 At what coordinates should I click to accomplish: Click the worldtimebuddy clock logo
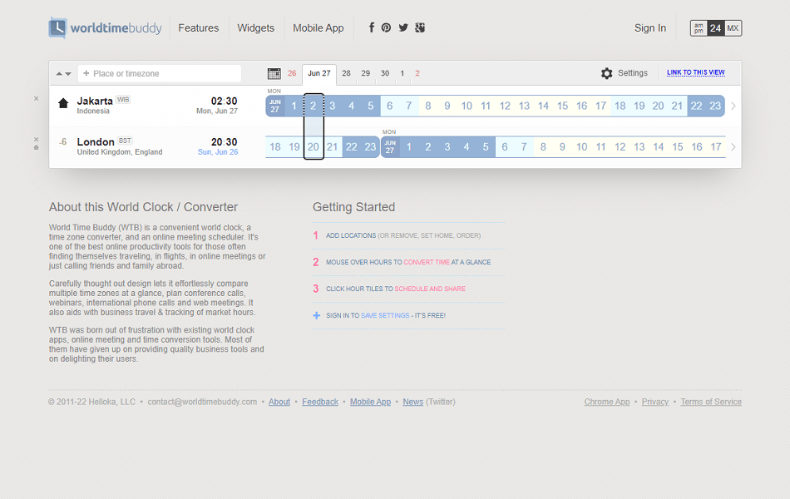(x=57, y=27)
